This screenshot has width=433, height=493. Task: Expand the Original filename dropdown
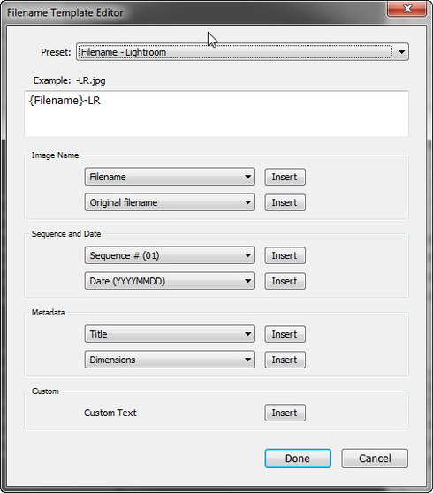coord(170,202)
